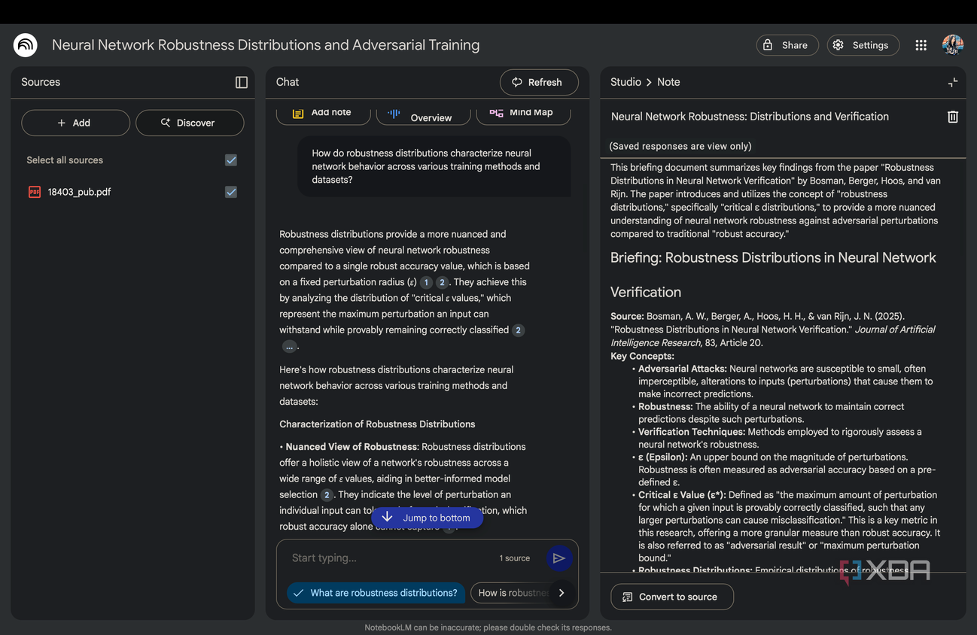This screenshot has width=977, height=635.
Task: Click Convert to source
Action: (x=671, y=597)
